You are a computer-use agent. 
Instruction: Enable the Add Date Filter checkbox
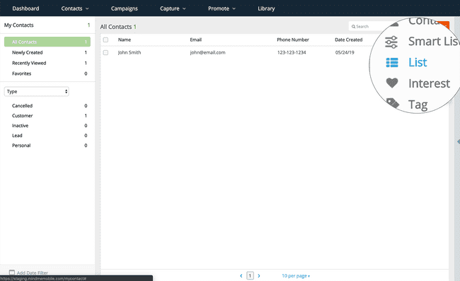tap(12, 273)
